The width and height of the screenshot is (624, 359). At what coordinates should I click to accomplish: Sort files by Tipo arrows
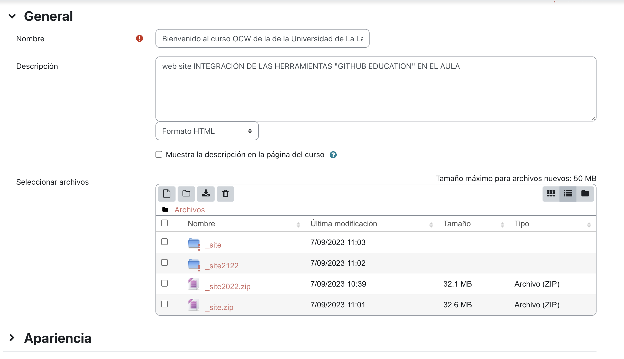[x=589, y=225]
